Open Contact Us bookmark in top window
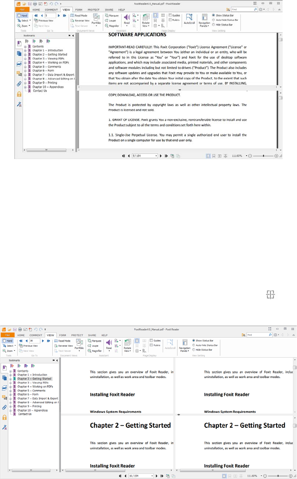Viewport: 297px width, 479px height. click(x=40, y=91)
